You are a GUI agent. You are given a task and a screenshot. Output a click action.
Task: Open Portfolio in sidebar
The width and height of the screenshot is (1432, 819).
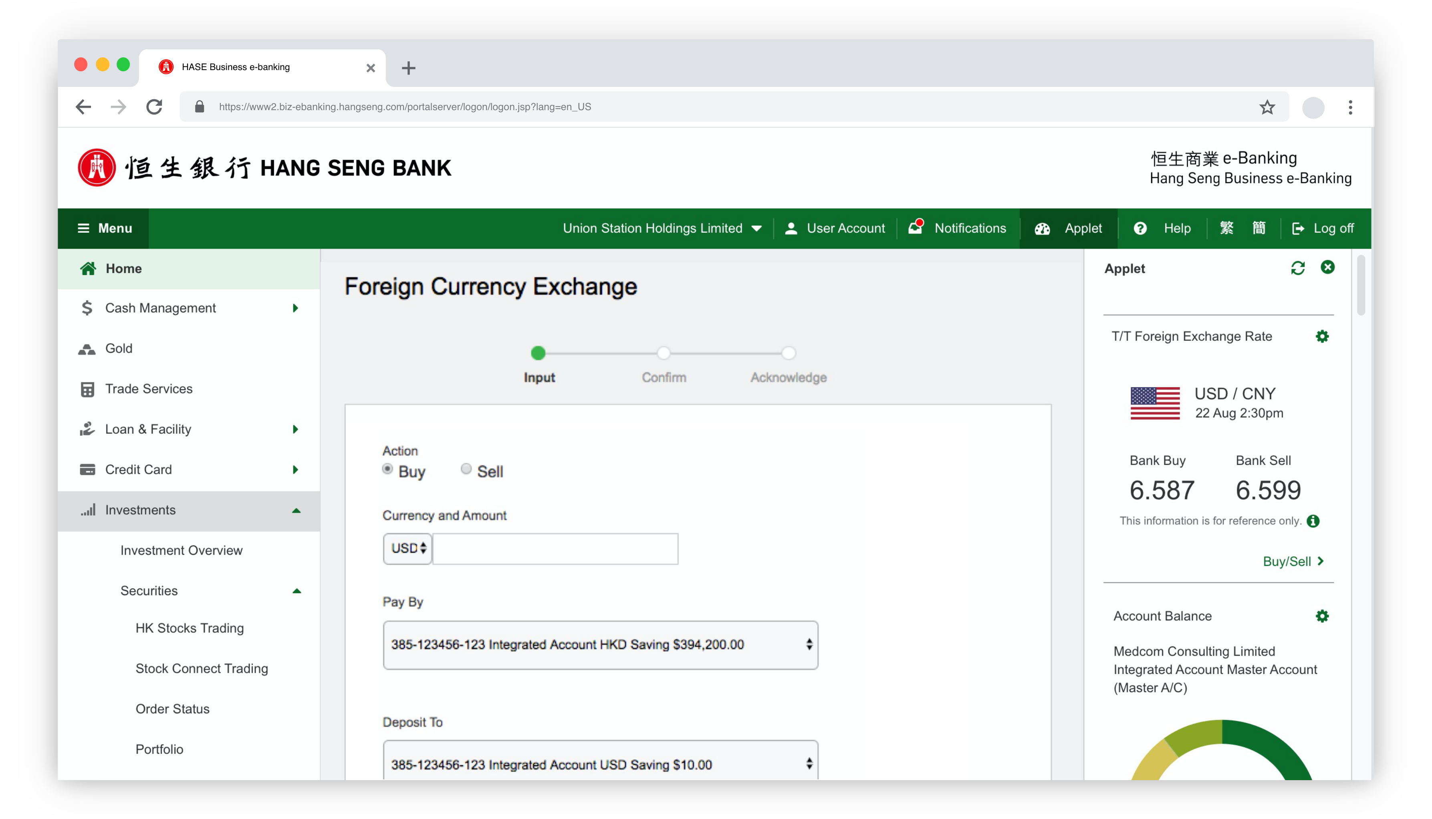[159, 749]
